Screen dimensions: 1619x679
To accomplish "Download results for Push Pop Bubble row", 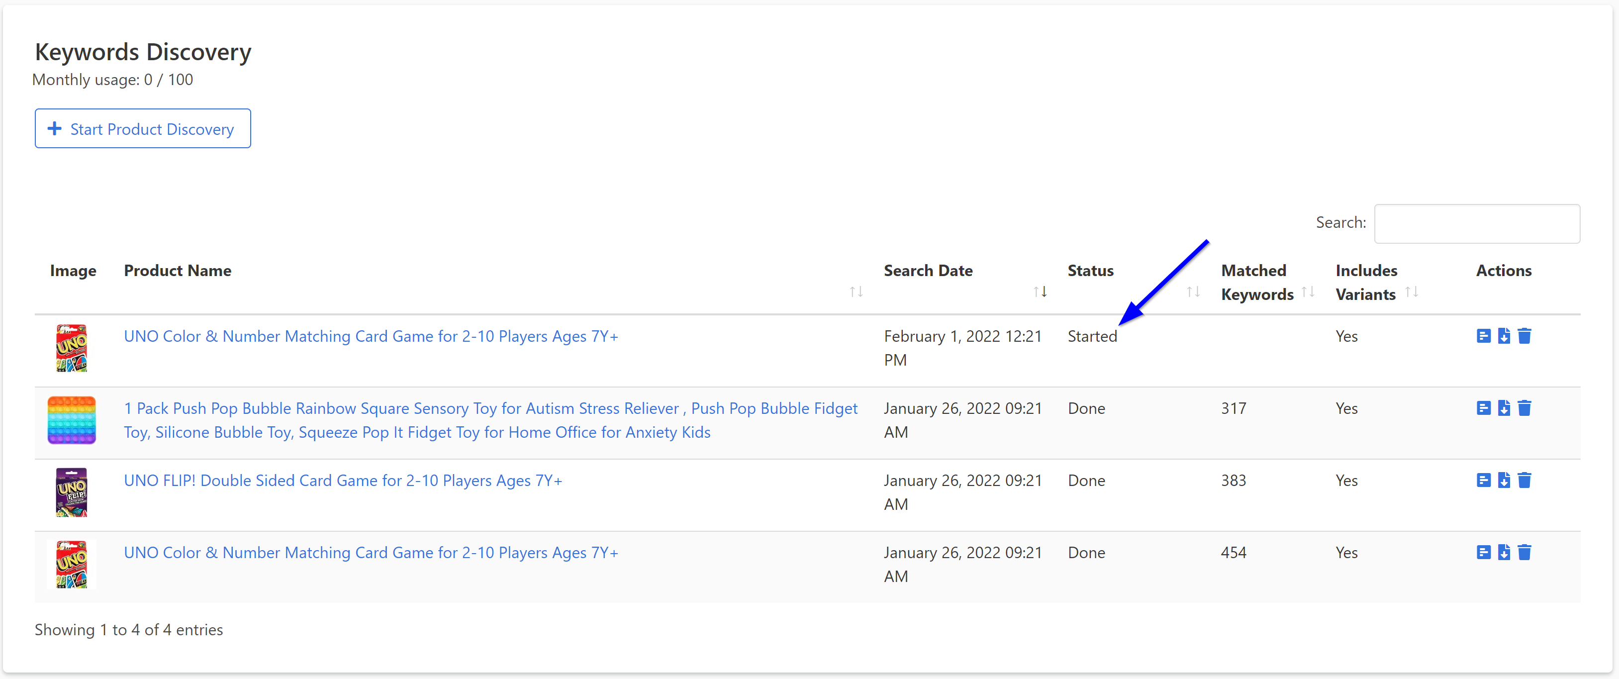I will click(1503, 409).
